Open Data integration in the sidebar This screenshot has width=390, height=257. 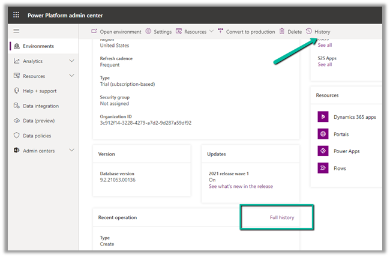point(41,106)
